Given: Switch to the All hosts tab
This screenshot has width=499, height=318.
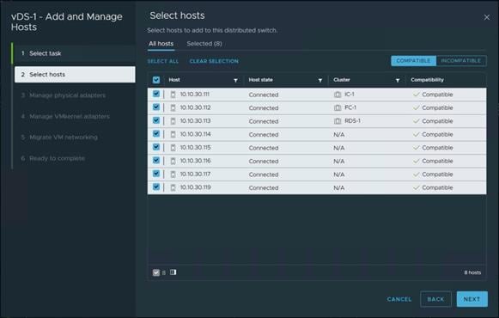Looking at the screenshot, I should (161, 44).
